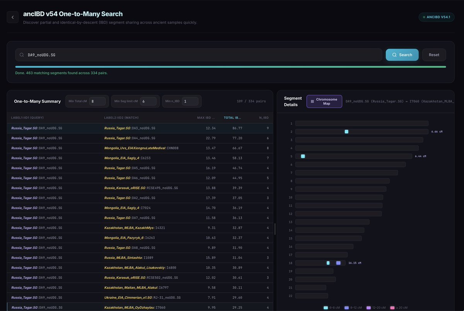The image size is (464, 311).
Task: Select the match row I6797
Action: coord(140,288)
